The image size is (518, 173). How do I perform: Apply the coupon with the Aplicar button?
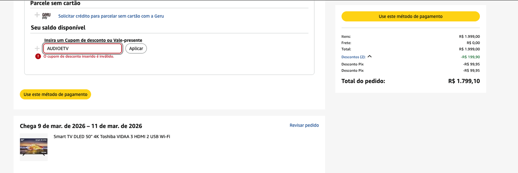point(136,48)
